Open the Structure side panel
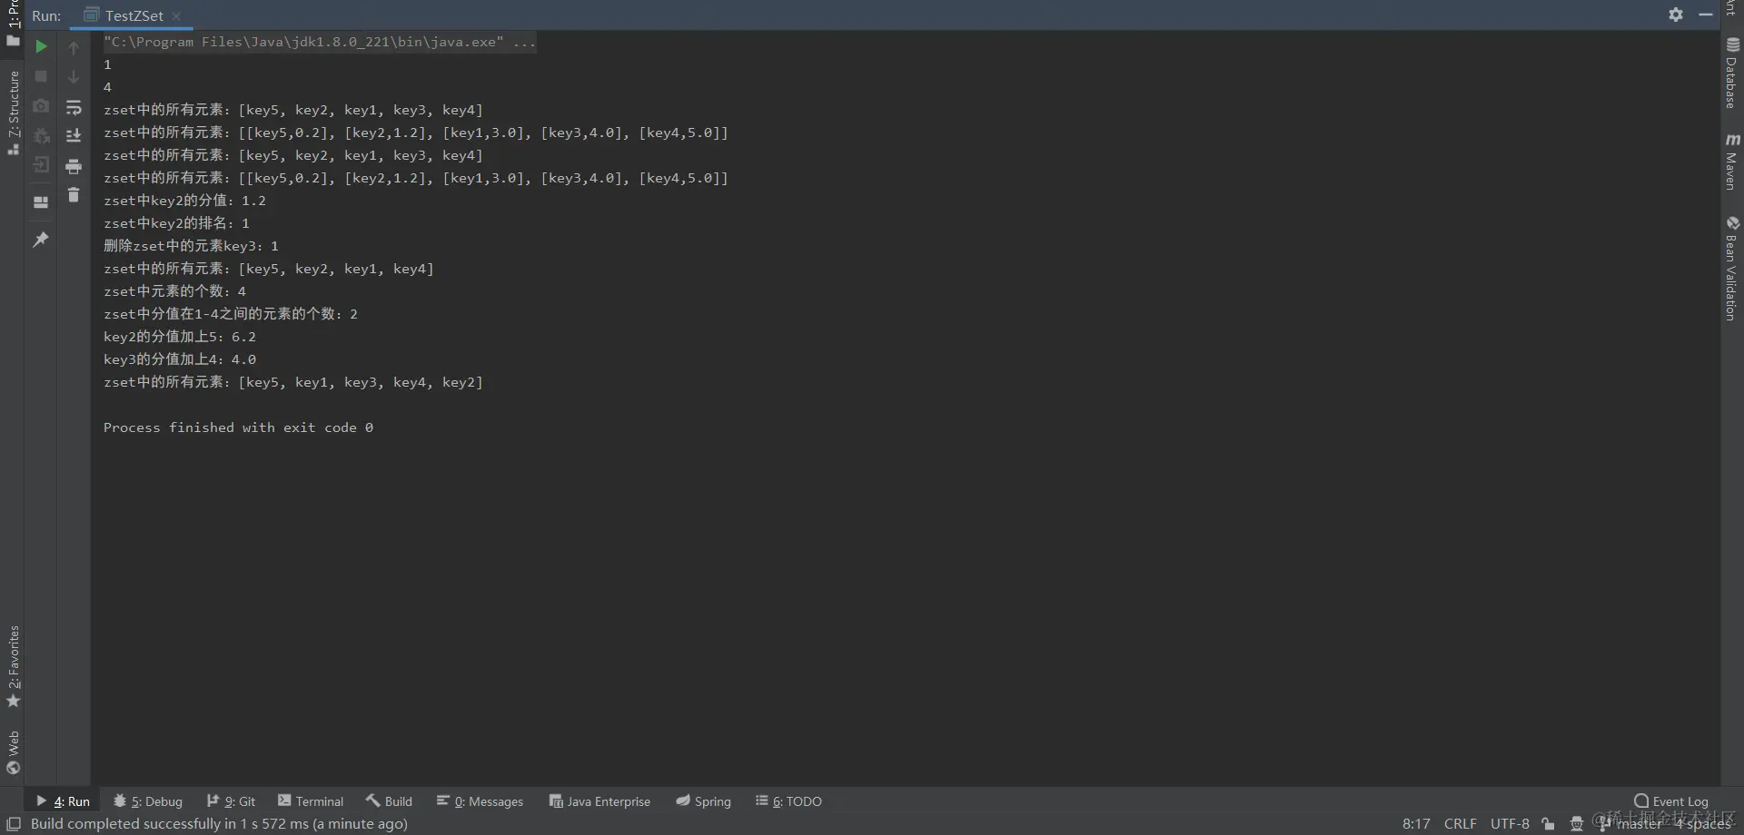The width and height of the screenshot is (1744, 835). (13, 113)
